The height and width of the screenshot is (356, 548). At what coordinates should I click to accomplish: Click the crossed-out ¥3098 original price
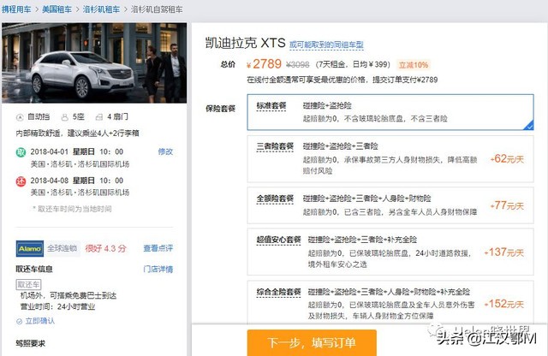[x=298, y=65]
